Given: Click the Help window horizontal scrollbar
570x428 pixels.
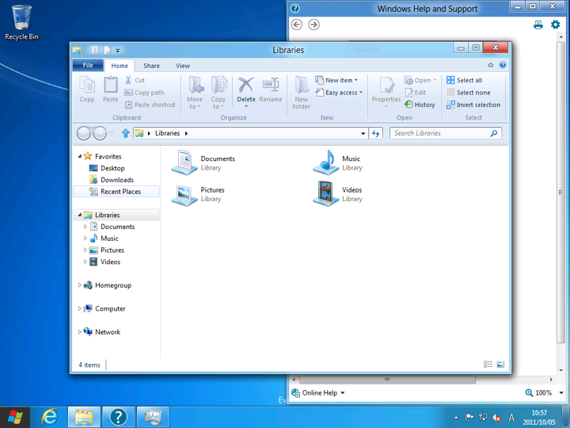Looking at the screenshot, I should pos(387,380).
